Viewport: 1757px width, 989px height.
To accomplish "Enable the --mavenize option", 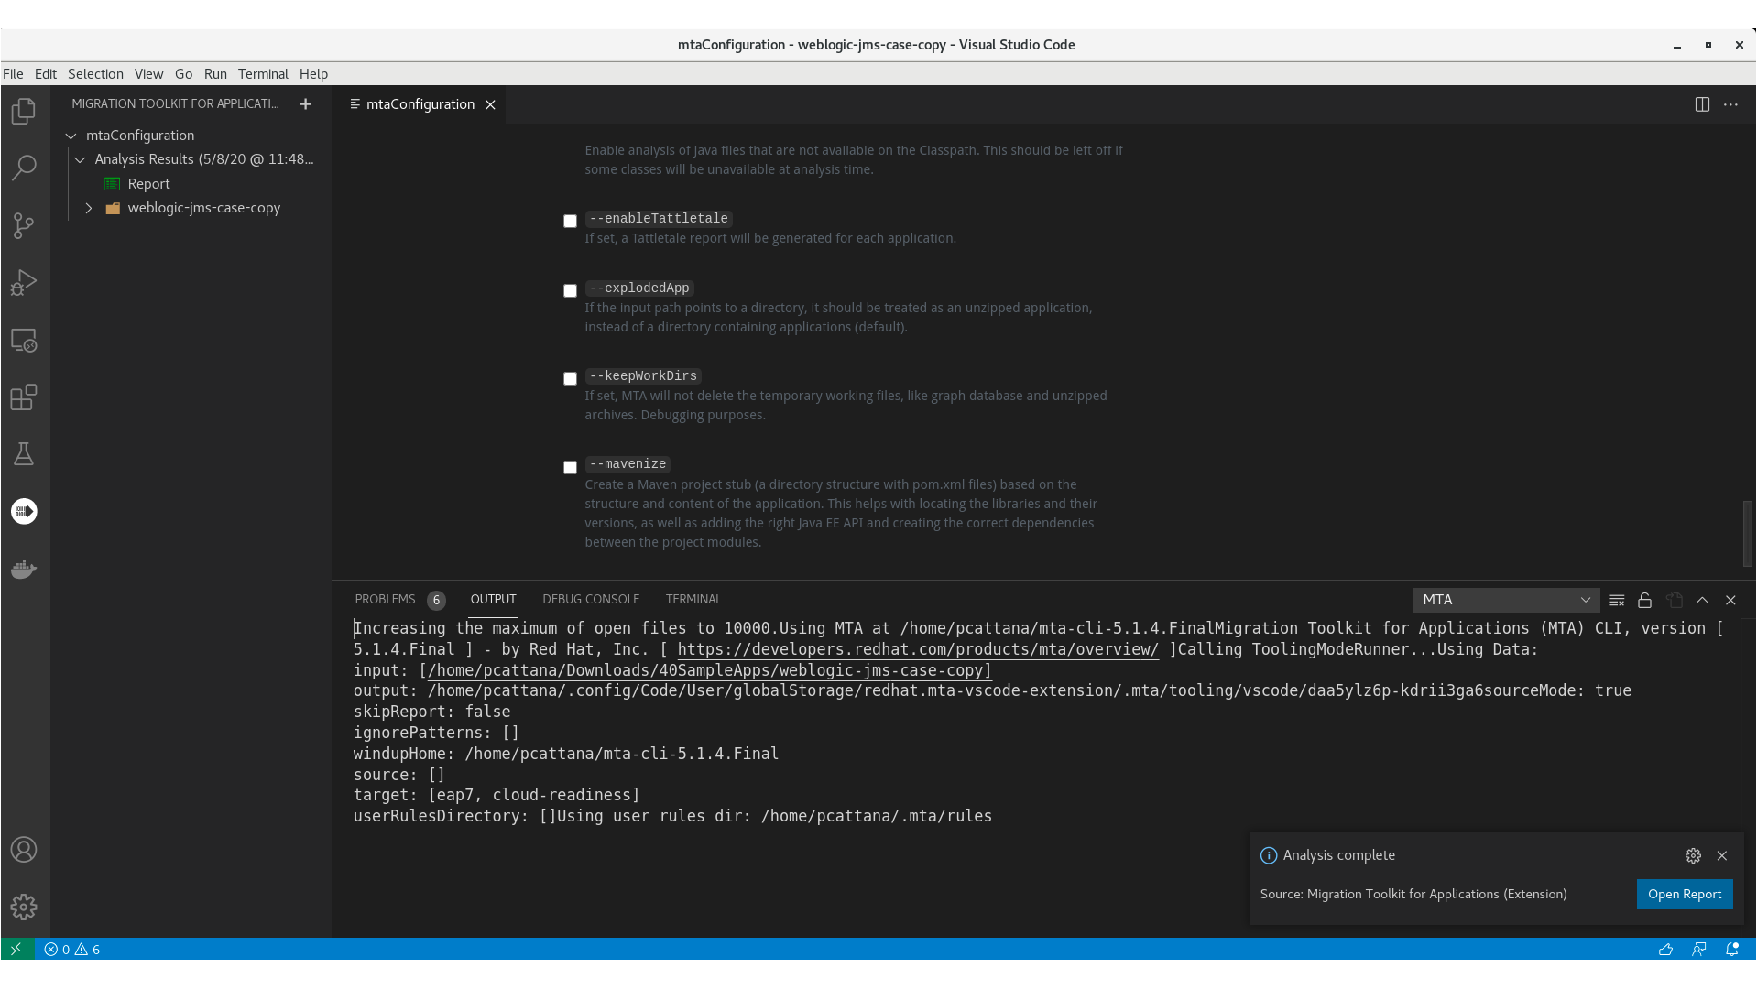I will tap(570, 468).
